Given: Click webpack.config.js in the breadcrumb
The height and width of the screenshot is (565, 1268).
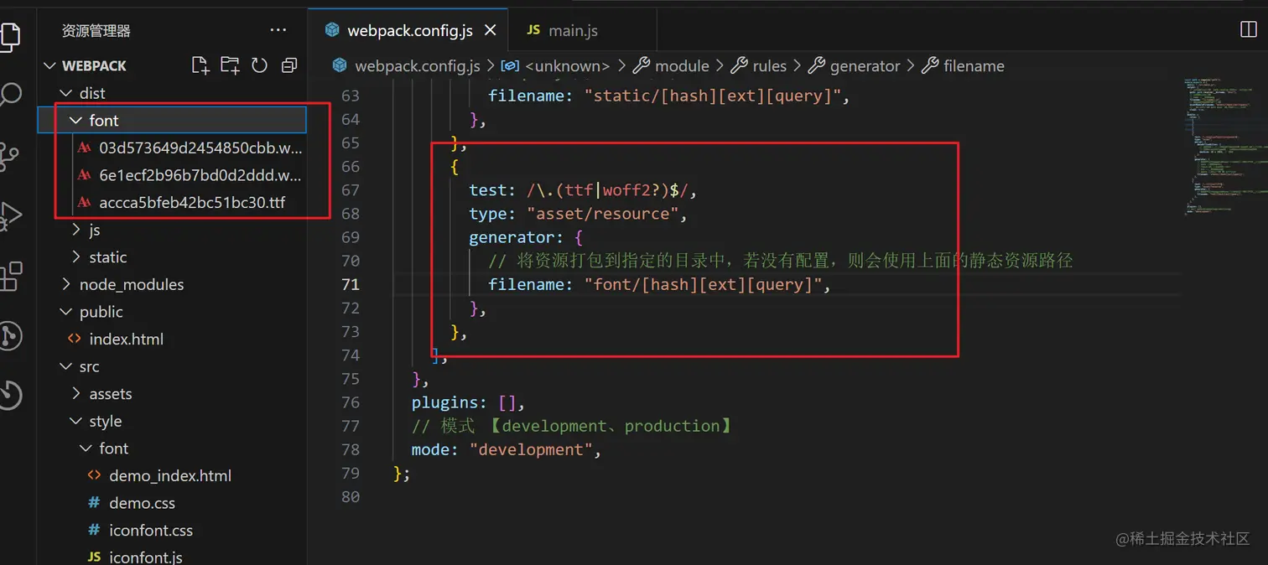Looking at the screenshot, I should click(x=417, y=66).
